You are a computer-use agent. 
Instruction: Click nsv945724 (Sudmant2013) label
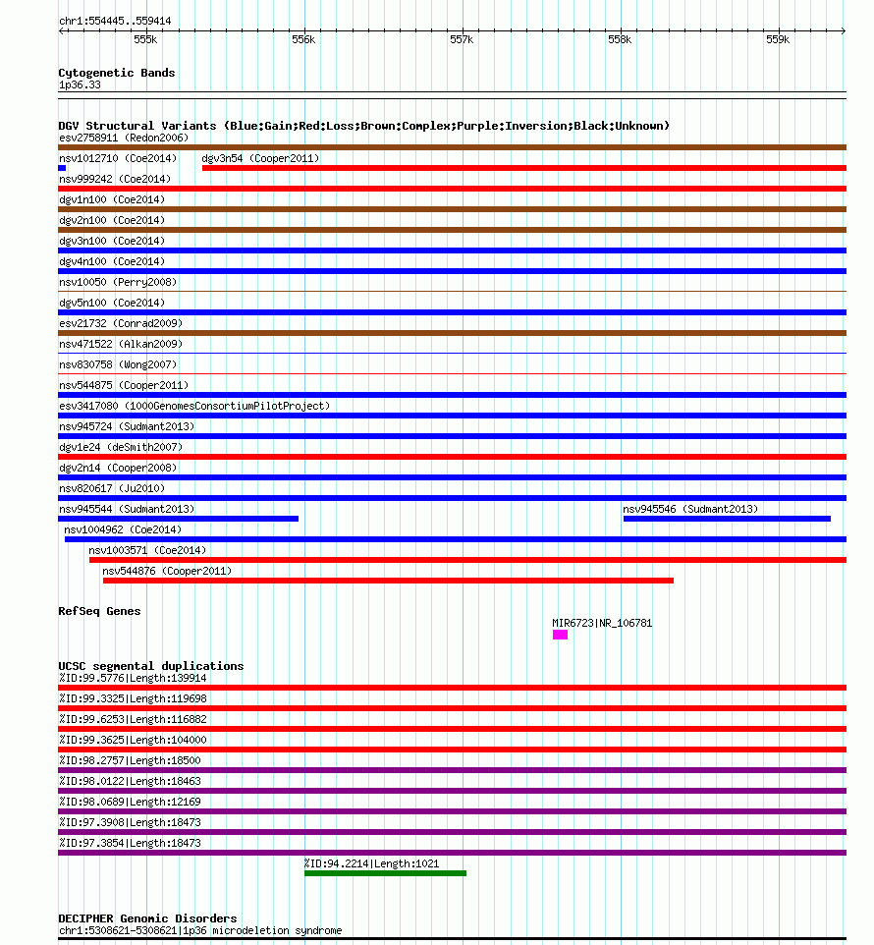pos(127,426)
